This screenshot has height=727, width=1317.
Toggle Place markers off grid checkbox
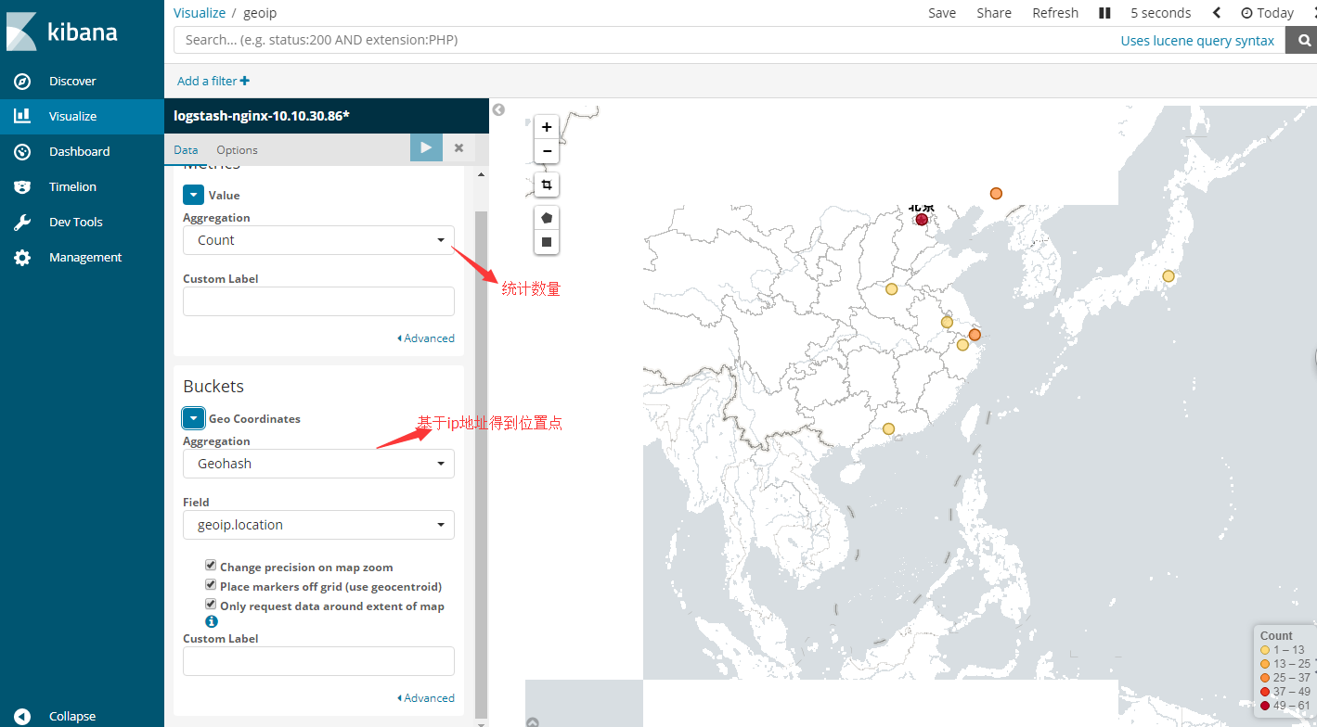click(211, 584)
